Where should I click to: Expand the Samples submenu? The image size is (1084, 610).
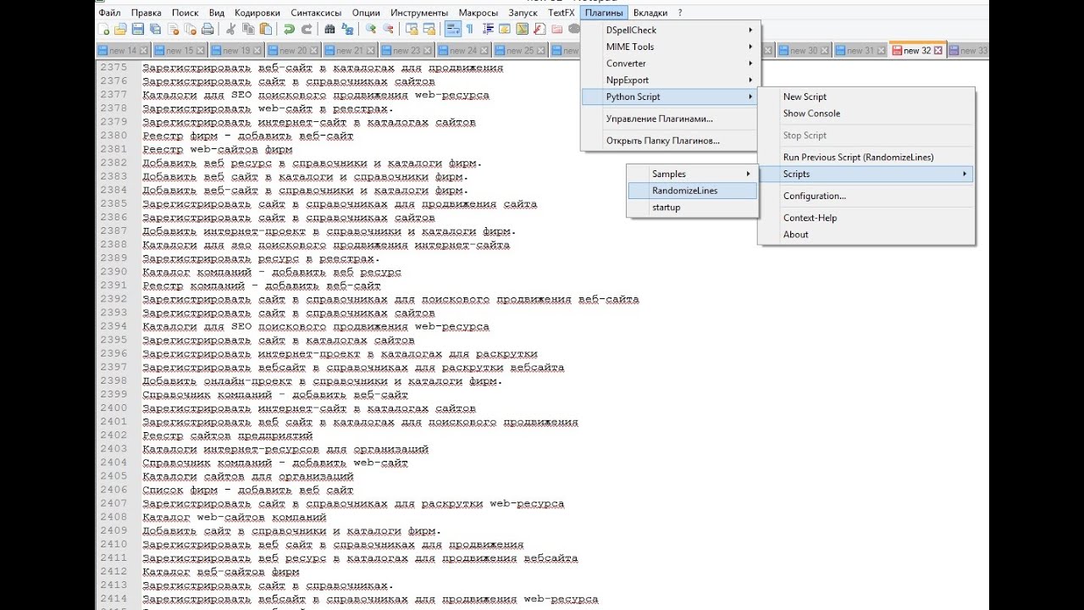coord(693,174)
